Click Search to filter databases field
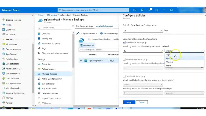Screen dimensions: 206x116 (x=99, y=50)
